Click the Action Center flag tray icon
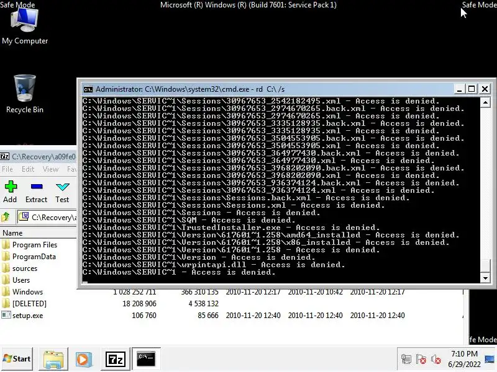 pos(421,360)
